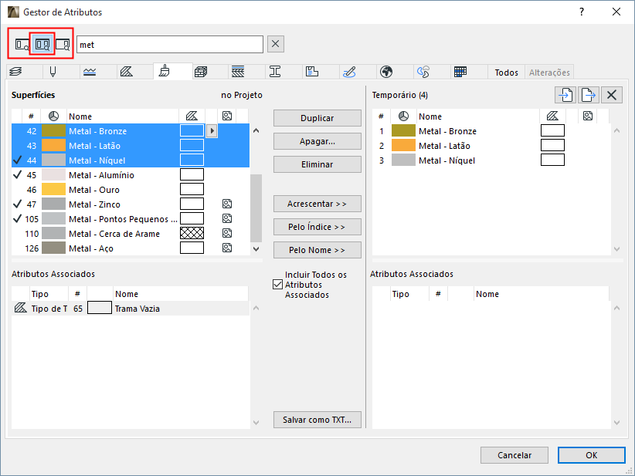Image resolution: width=635 pixels, height=476 pixels.
Task: Click the Metal - Ouro color swatch
Action: click(53, 190)
